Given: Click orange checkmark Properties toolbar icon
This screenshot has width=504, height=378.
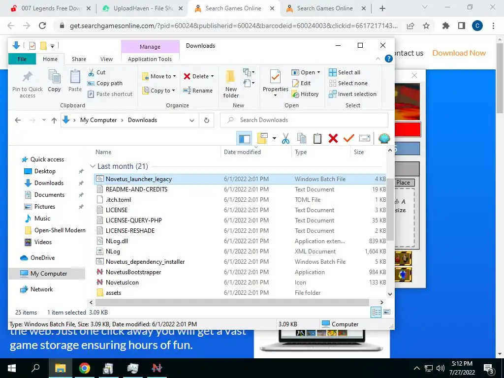Looking at the screenshot, I should 349,138.
